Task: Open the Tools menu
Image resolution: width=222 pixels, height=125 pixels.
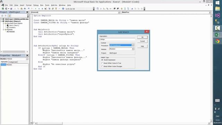Action: [47, 5]
